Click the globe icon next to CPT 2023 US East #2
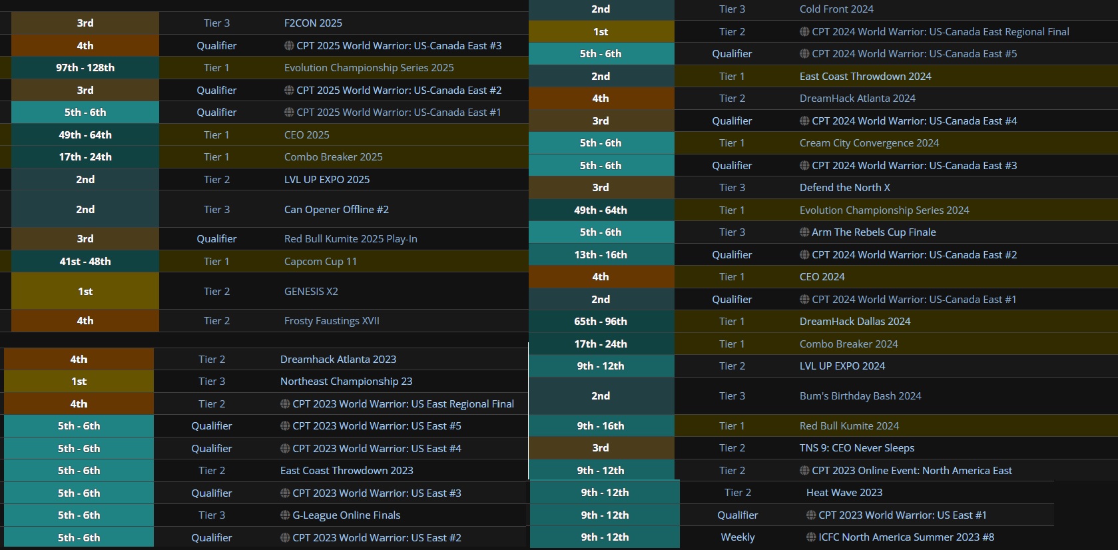Screen dimensions: 1118x550 (x=285, y=538)
